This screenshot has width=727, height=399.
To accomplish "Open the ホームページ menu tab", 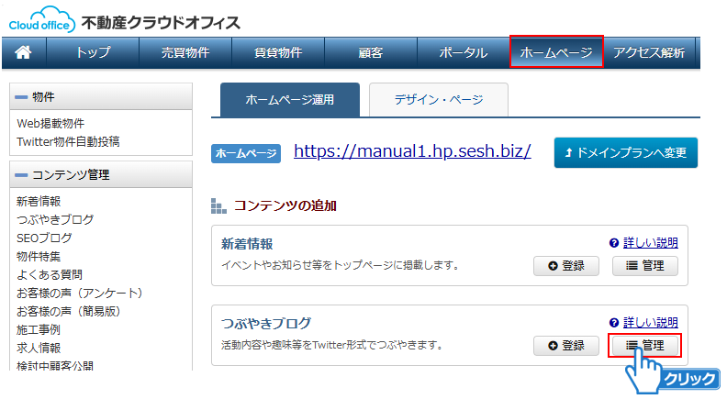I will (556, 53).
